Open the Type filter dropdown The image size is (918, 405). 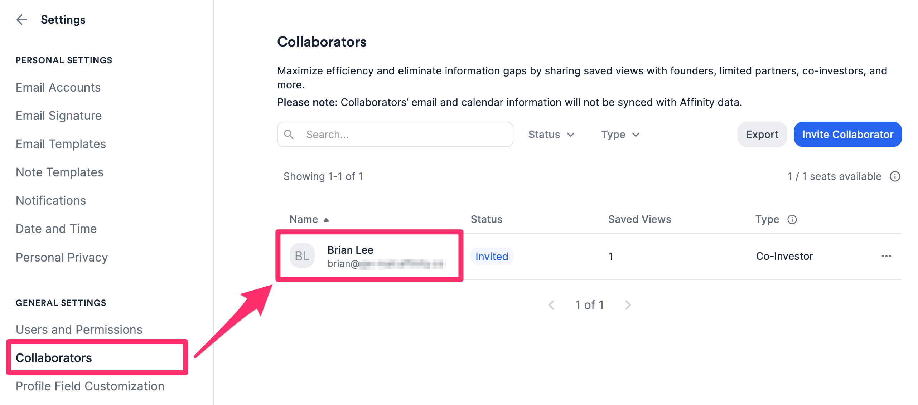620,134
